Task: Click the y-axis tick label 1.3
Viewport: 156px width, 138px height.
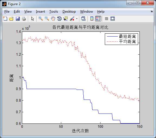Action: point(18,43)
